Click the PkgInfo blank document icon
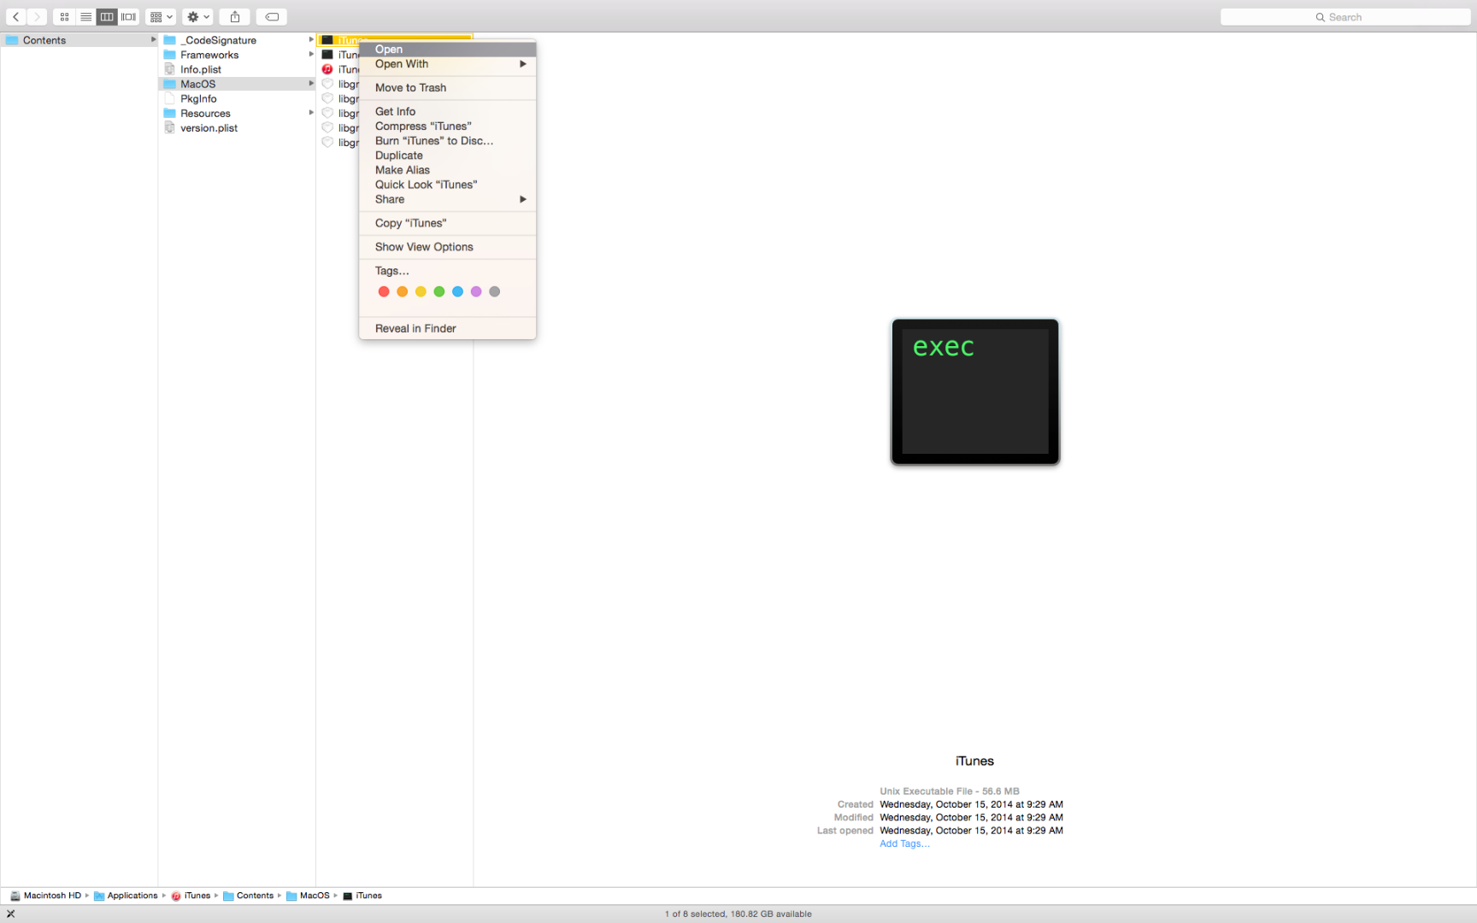Image resolution: width=1477 pixels, height=923 pixels. pyautogui.click(x=169, y=98)
